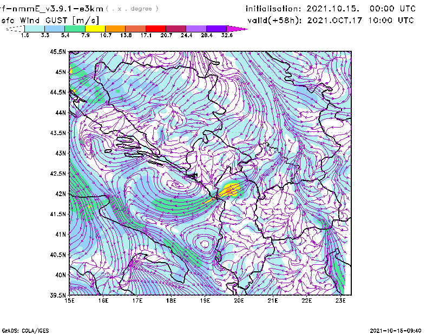Click the salmon legend swatch
This screenshot has width=433, height=334.
136,29
